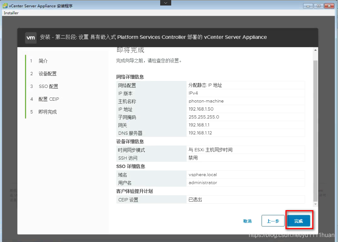Click the SSO 详细信息 section heading
Image resolution: width=338 pixels, height=242 pixels.
(x=131, y=167)
